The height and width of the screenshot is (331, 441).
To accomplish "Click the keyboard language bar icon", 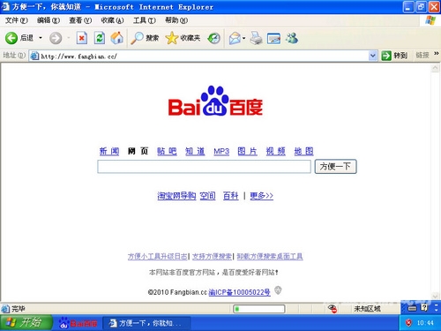I will 412,308.
